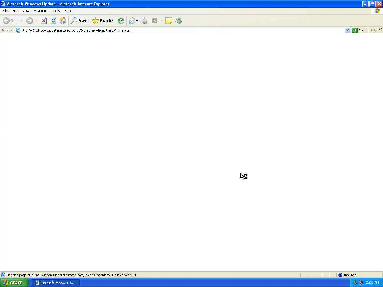Stop loading the page

44,21
